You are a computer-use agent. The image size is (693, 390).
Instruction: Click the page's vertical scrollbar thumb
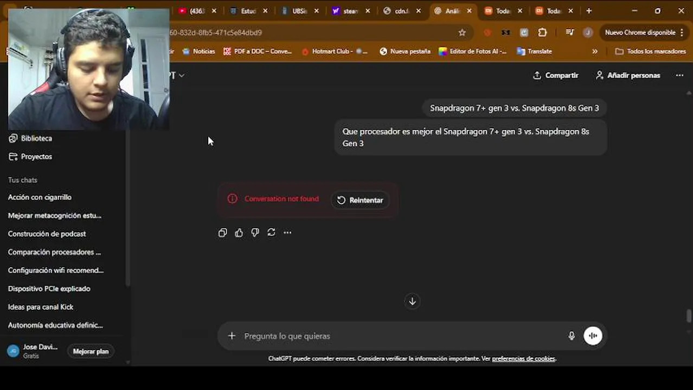point(689,316)
